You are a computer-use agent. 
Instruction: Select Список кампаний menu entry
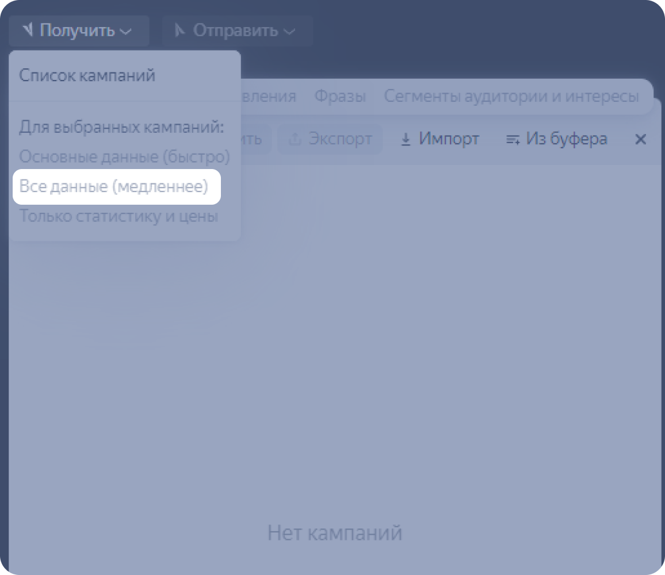point(87,75)
